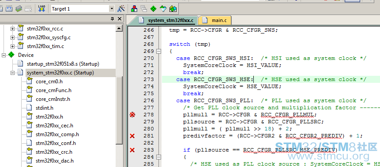Expand the stm32f0xx_syscfg.c tree node
Viewport: 380px width, 167px height.
tap(13, 37)
